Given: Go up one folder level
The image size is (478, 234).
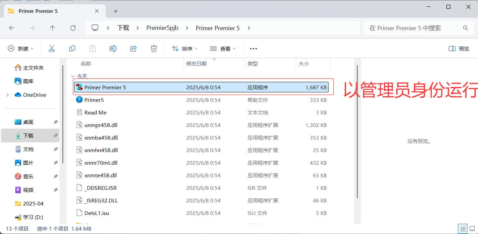Looking at the screenshot, I should pos(52,28).
